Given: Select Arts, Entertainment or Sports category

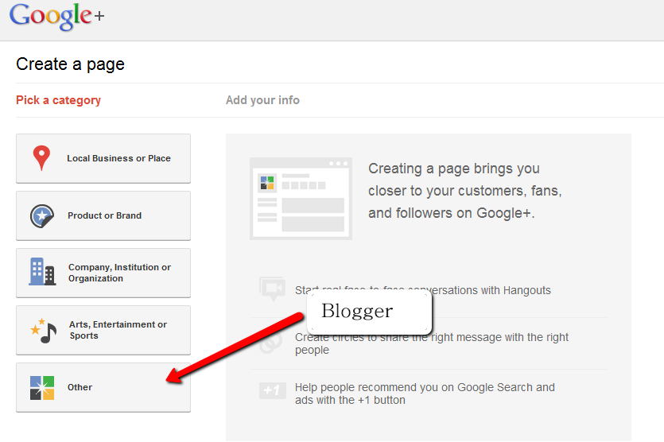Looking at the screenshot, I should pos(103,330).
